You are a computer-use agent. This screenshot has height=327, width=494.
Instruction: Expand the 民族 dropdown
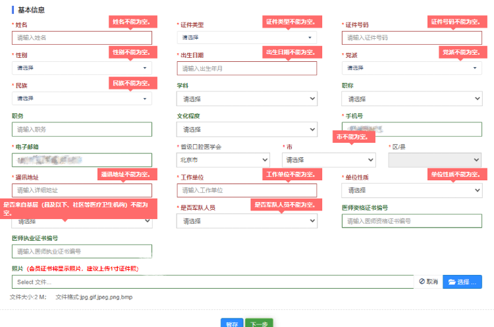click(x=82, y=99)
